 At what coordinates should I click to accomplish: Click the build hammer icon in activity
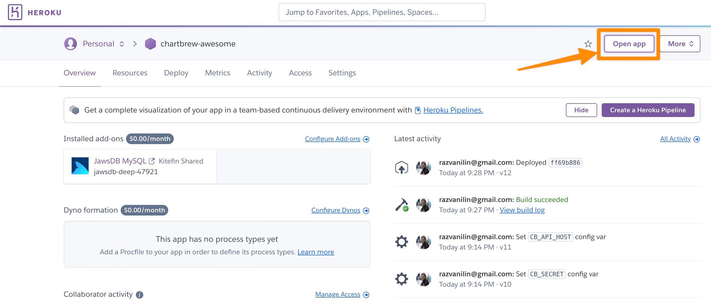(402, 205)
